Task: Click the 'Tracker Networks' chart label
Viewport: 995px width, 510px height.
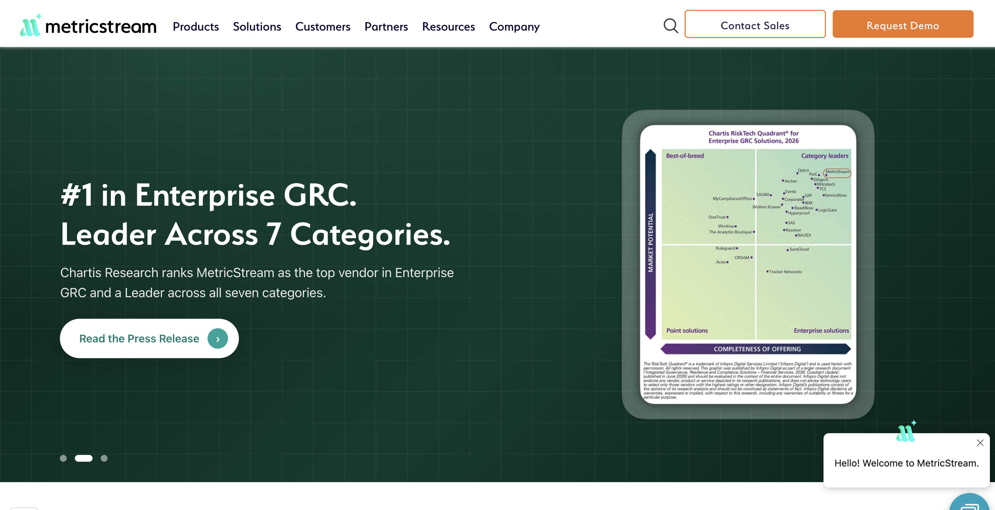Action: click(x=785, y=272)
